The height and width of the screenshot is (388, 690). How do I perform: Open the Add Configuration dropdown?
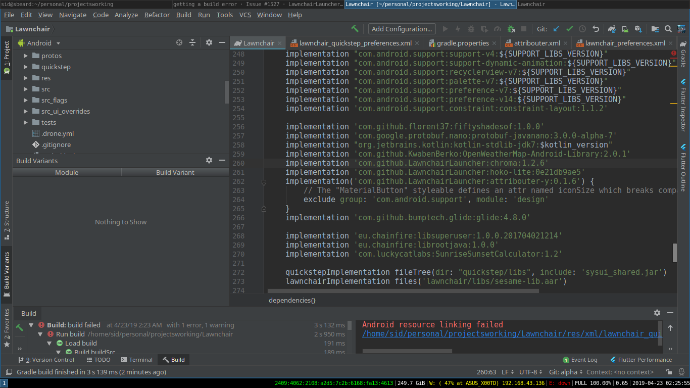point(402,29)
